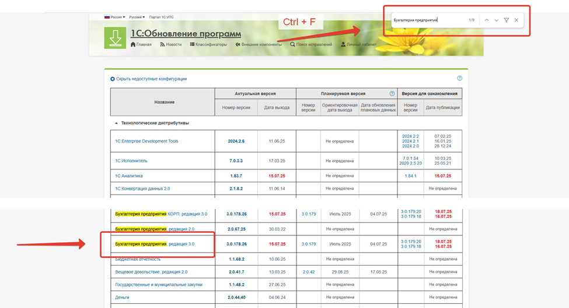
Task: Open version 2024.2.6 link
Action: point(236,141)
